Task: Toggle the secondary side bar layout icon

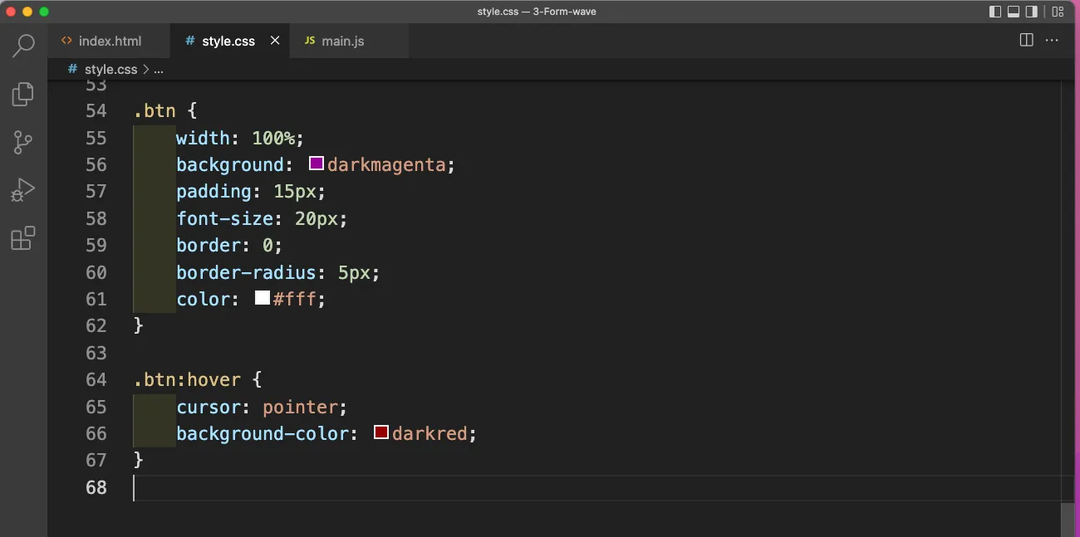Action: click(1032, 12)
